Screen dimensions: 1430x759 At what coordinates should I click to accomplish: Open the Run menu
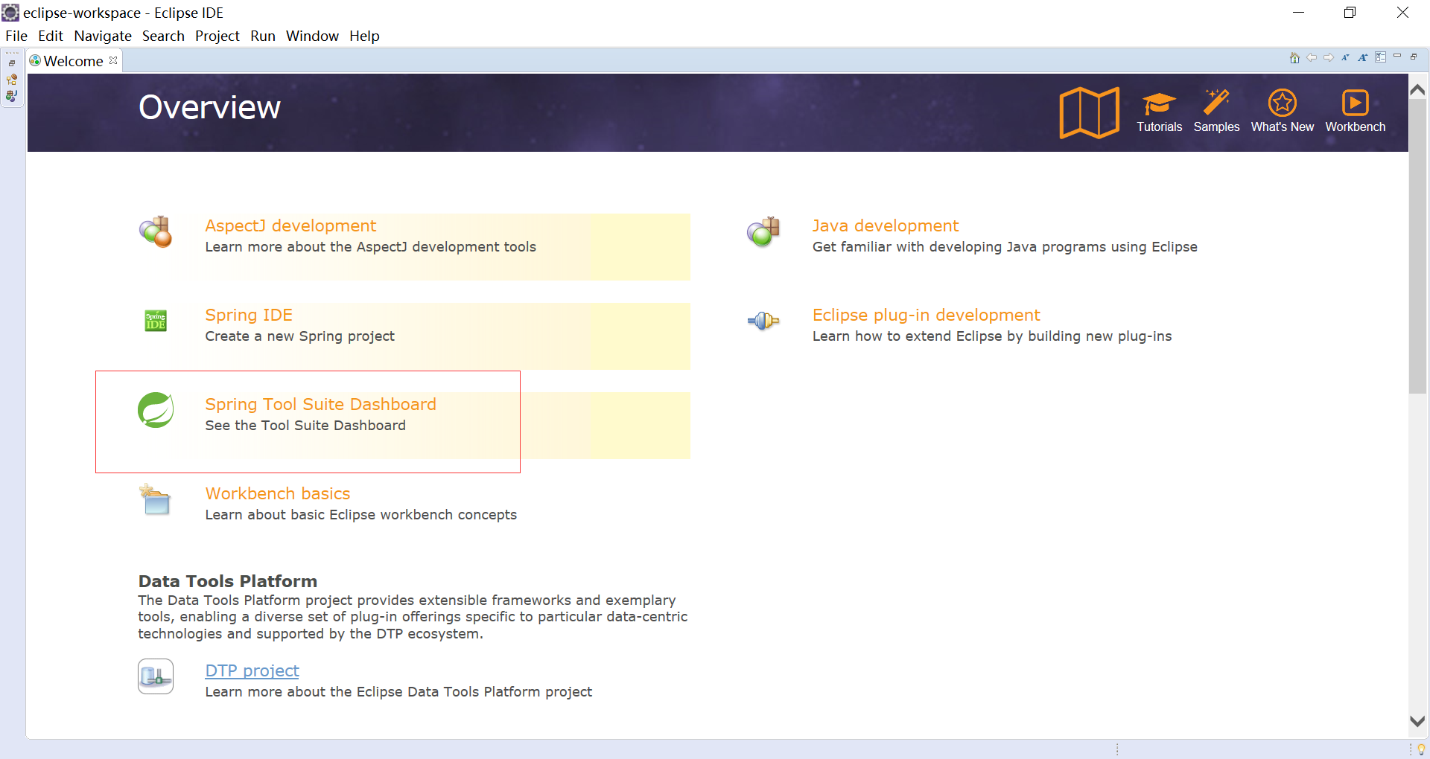(263, 36)
